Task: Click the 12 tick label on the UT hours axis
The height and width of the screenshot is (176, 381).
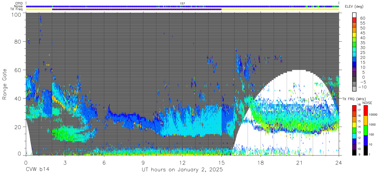Action: coord(182,163)
